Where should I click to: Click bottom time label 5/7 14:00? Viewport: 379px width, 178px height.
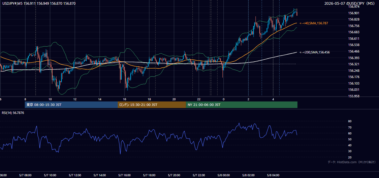click(x=99, y=175)
